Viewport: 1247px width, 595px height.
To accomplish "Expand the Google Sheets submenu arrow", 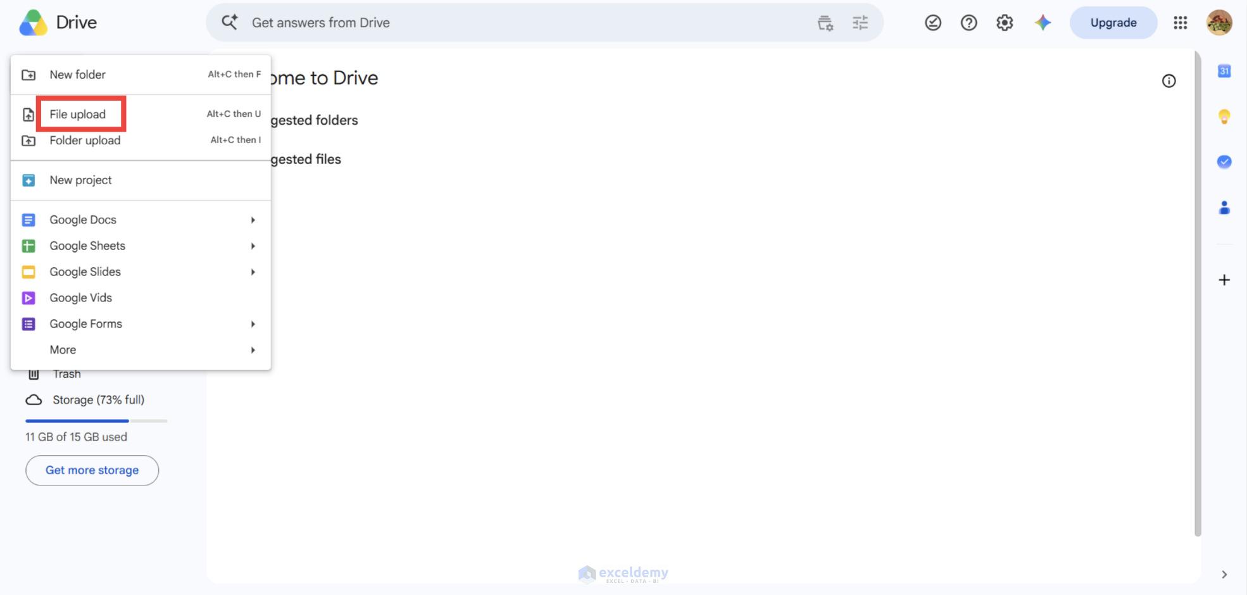I will 253,246.
